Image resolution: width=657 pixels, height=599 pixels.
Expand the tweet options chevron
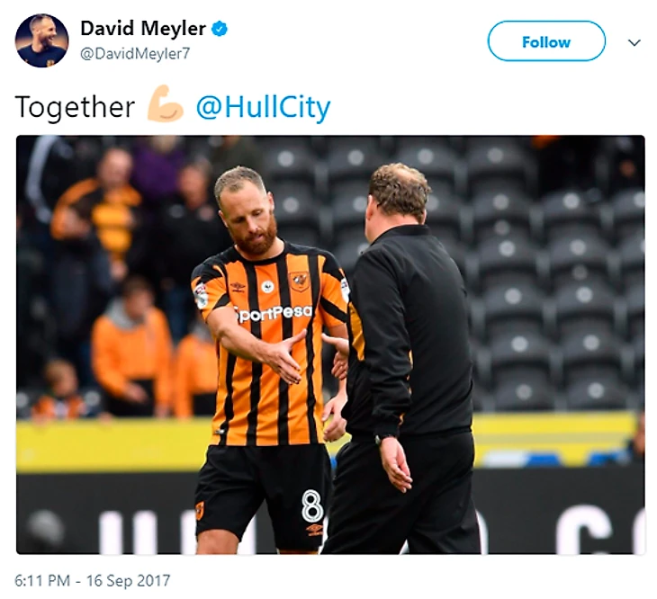click(x=634, y=42)
